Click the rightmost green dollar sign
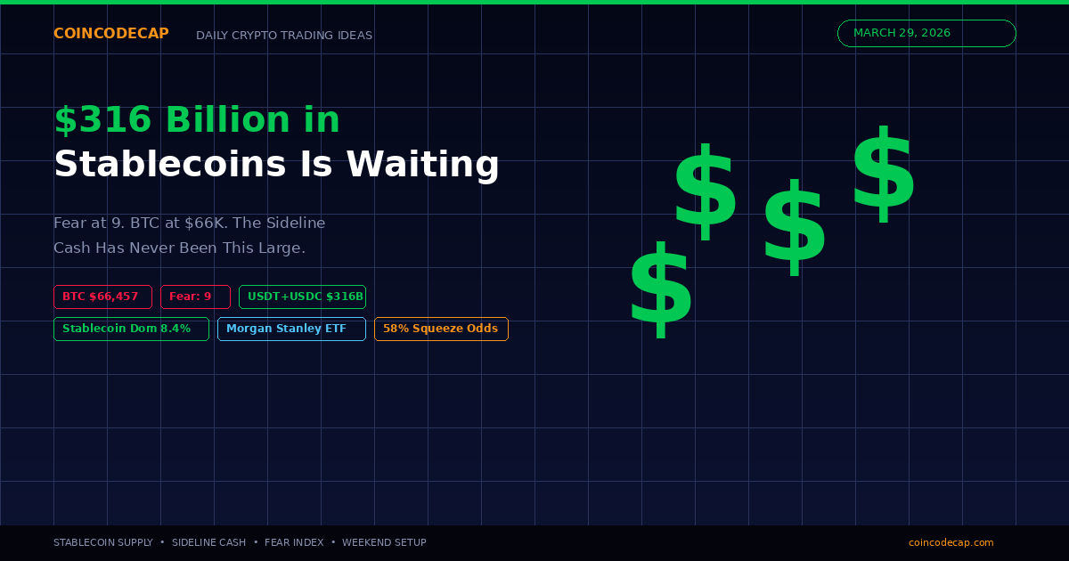The height and width of the screenshot is (561, 1069). click(883, 175)
